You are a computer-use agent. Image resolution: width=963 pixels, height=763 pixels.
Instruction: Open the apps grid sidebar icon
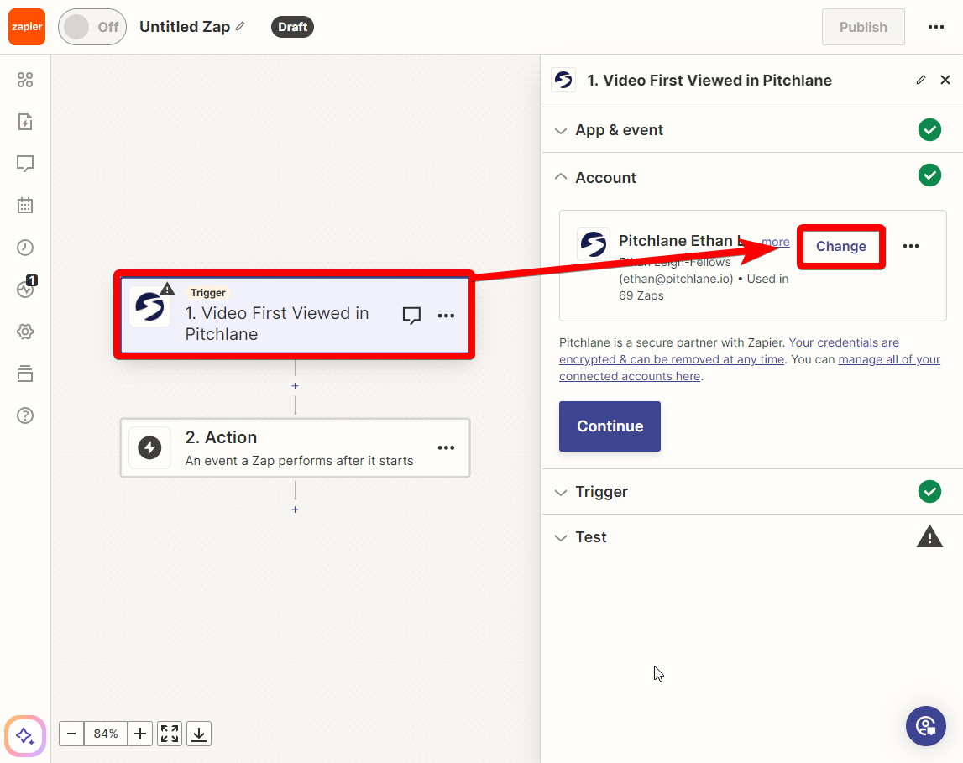coord(25,80)
